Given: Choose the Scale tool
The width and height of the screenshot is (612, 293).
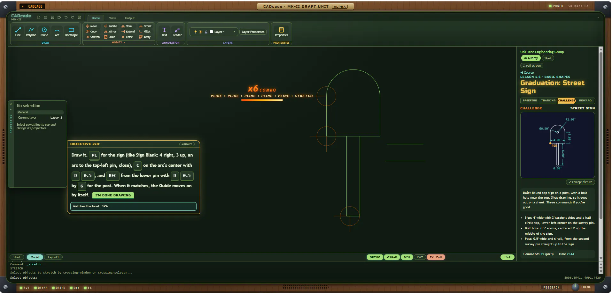Looking at the screenshot, I should click(x=110, y=37).
